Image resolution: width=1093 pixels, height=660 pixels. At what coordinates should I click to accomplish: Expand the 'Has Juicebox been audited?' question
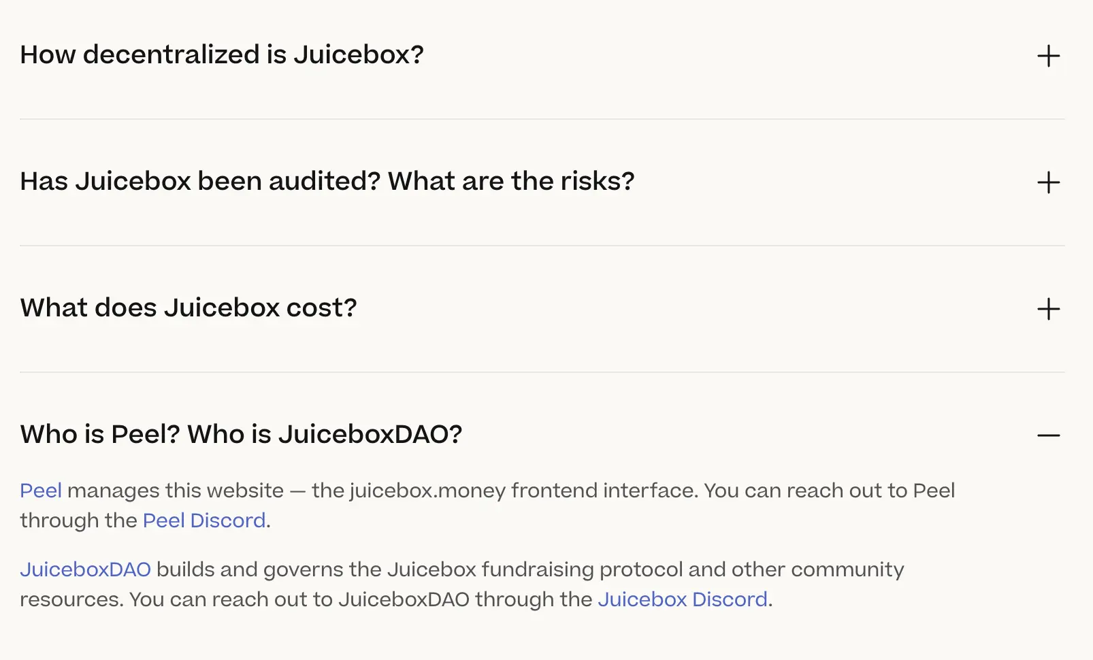click(327, 181)
